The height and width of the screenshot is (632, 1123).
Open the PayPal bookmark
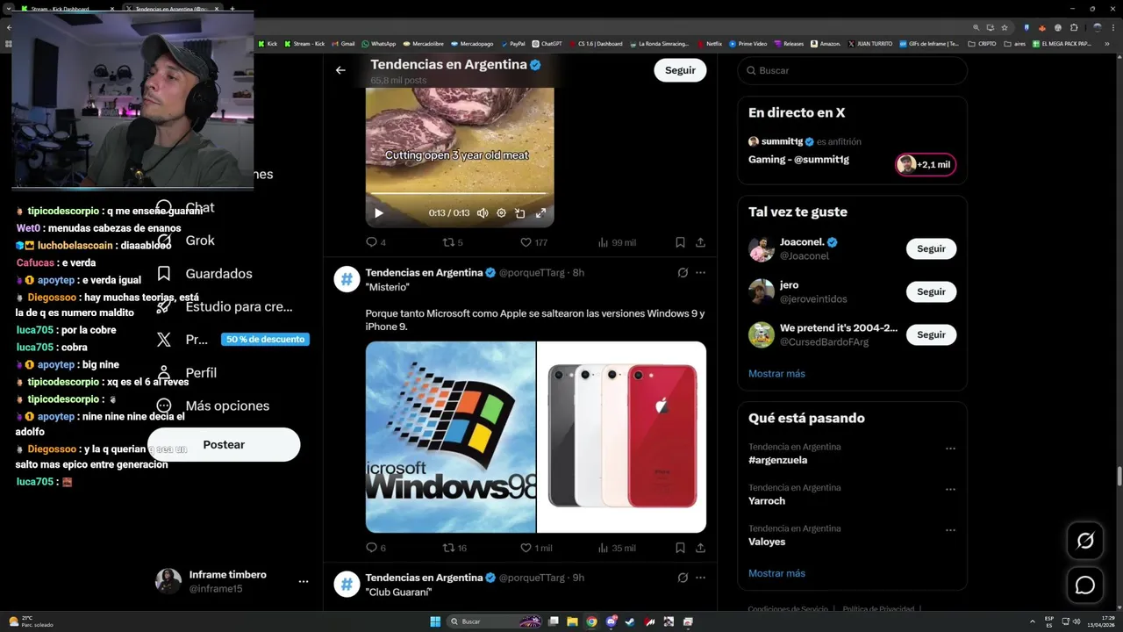coord(512,43)
